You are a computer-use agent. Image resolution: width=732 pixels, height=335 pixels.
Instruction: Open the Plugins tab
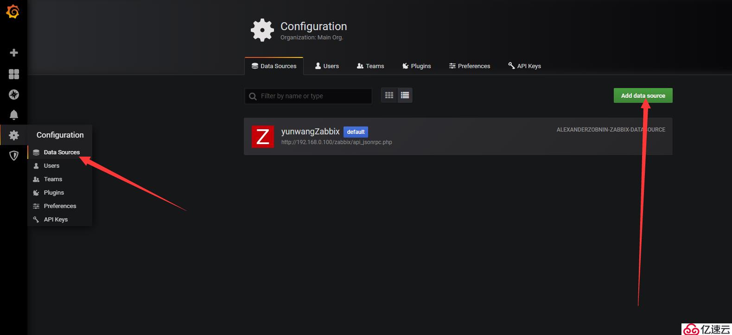tap(416, 66)
